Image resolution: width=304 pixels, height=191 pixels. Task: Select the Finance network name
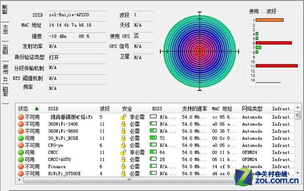pos(57,167)
